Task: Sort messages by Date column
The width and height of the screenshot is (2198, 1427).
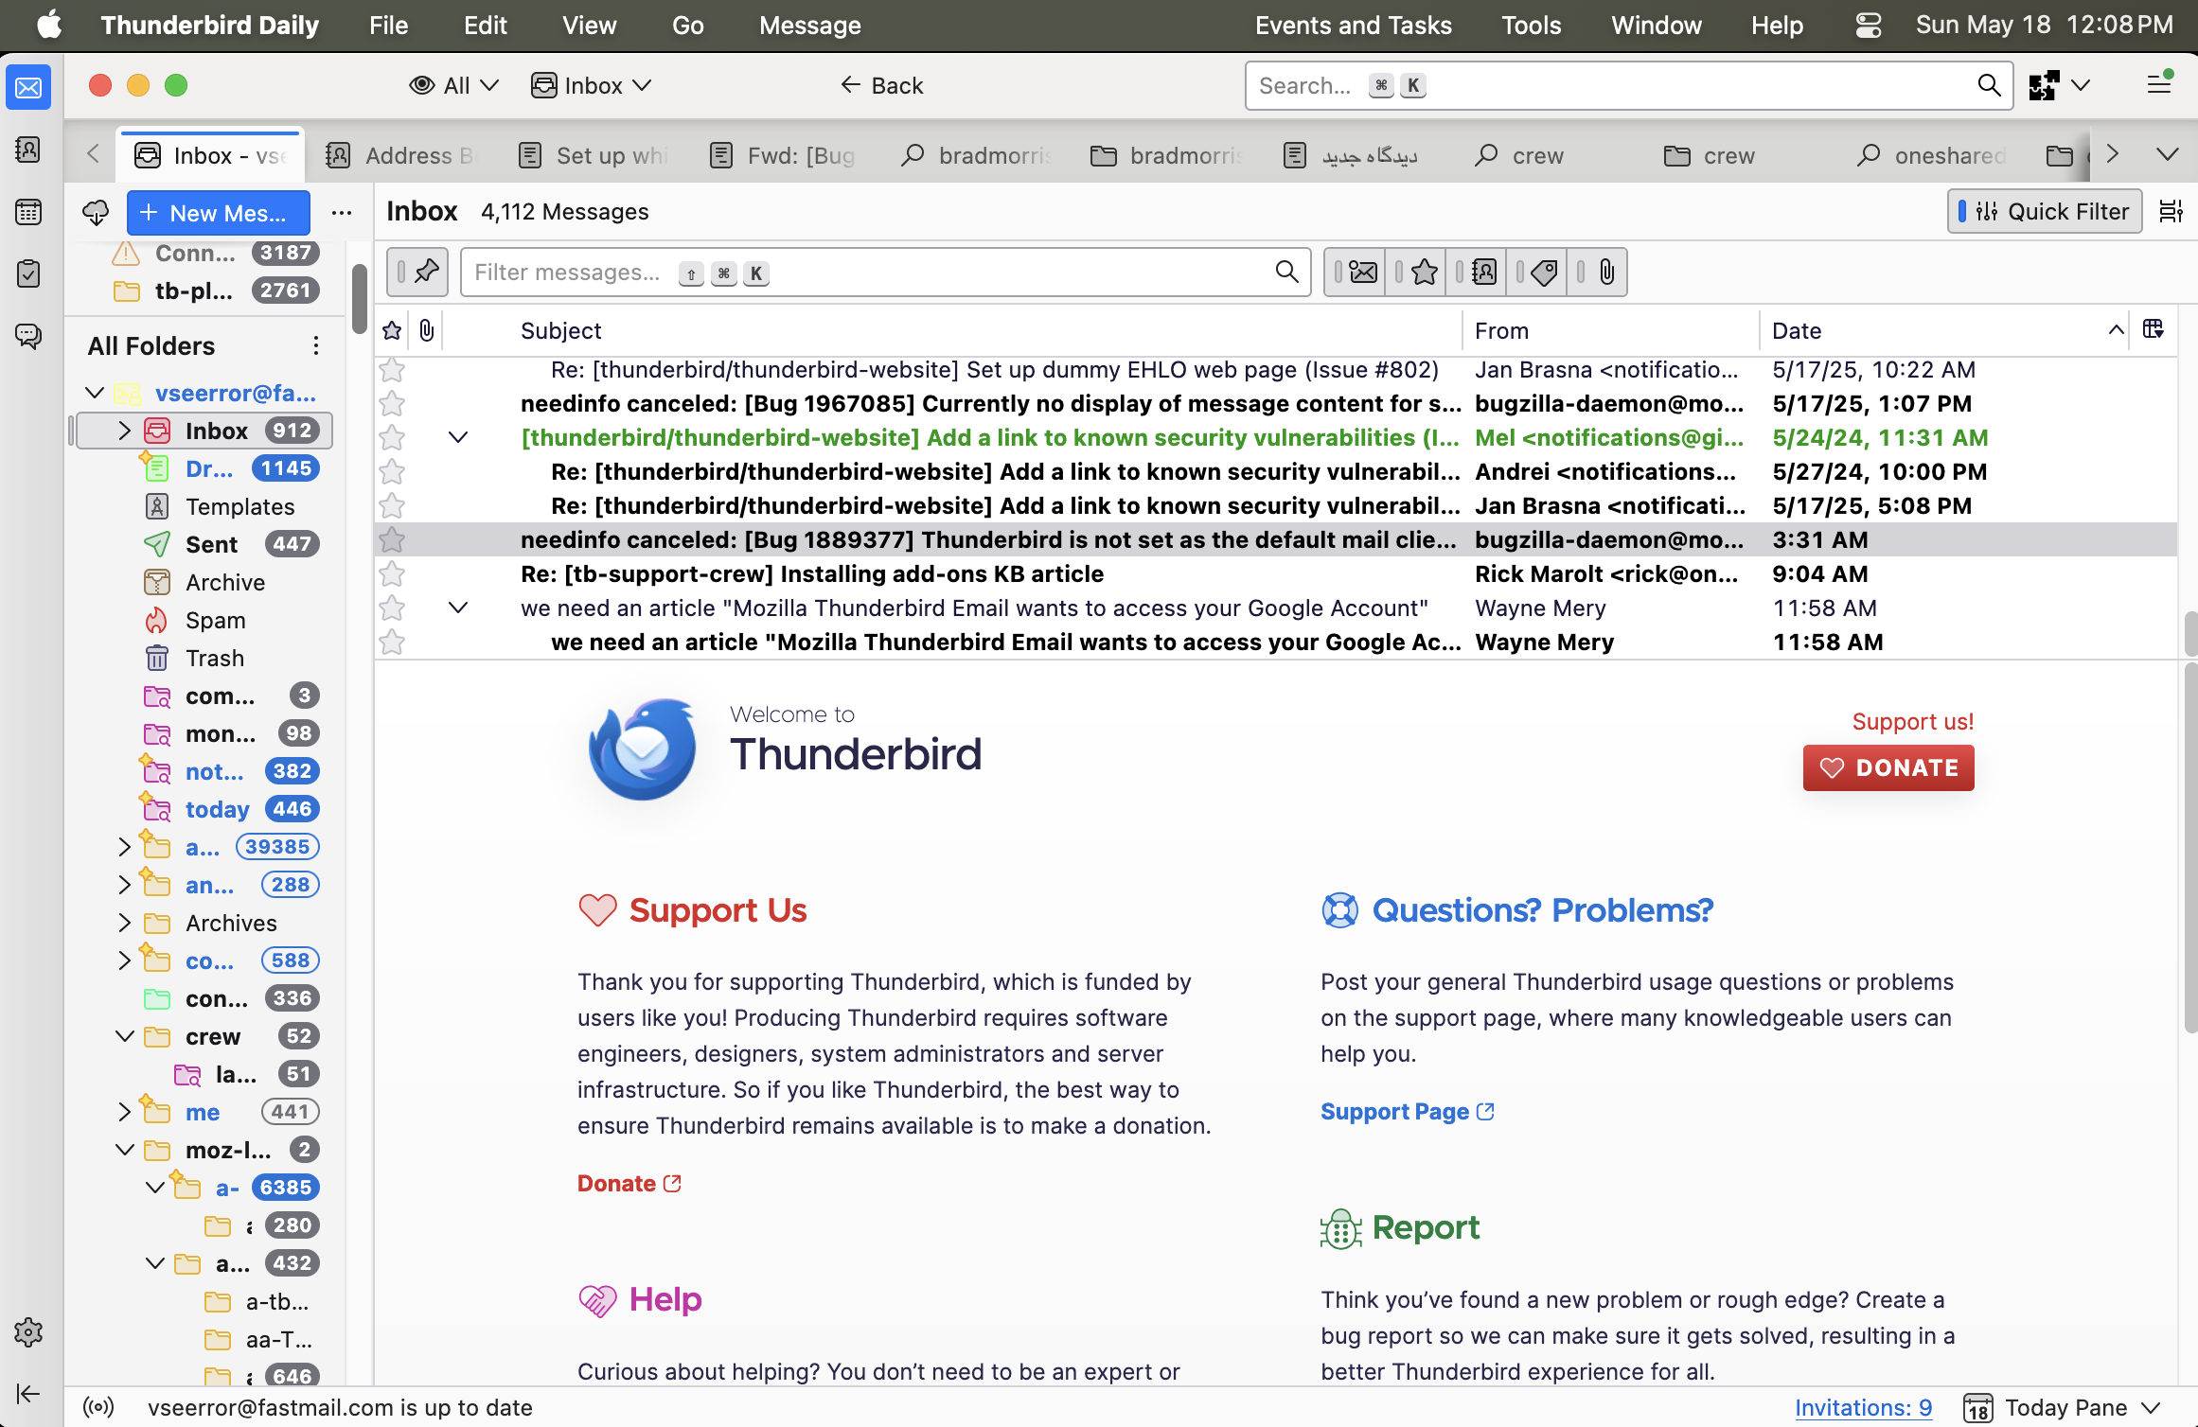Action: point(1943,330)
